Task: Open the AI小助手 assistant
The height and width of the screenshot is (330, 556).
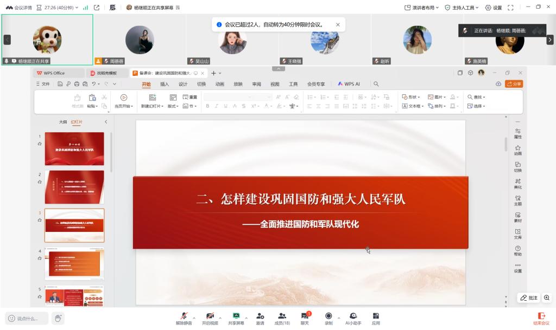Action: click(x=353, y=316)
